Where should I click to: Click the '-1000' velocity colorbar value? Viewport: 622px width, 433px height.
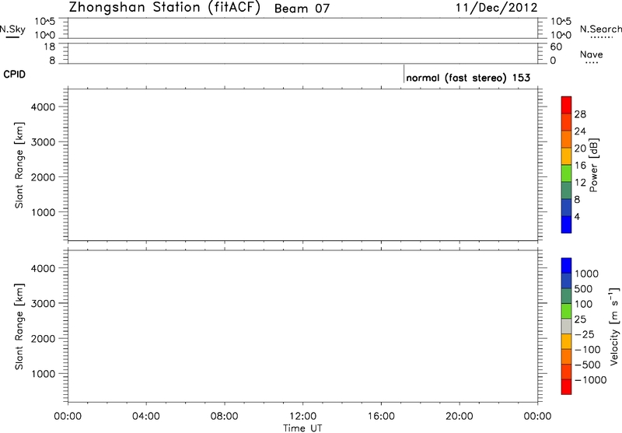pos(590,380)
